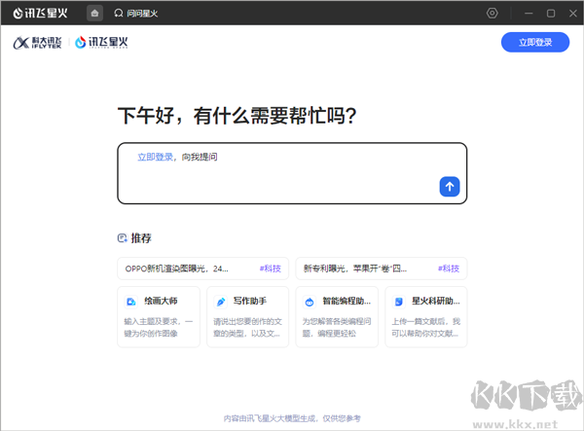Click the 讯飞星火 logo in title bar
Image resolution: width=584 pixels, height=431 pixels.
(x=40, y=14)
